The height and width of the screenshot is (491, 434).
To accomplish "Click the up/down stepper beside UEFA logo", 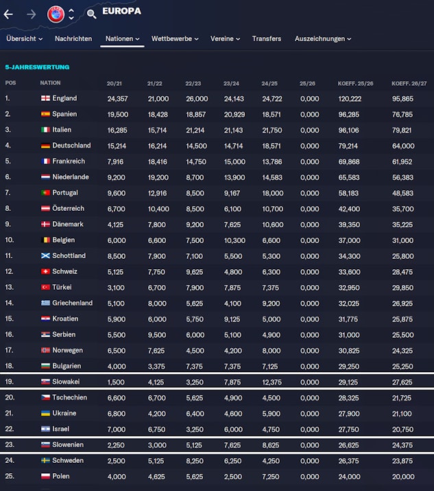I will point(71,14).
